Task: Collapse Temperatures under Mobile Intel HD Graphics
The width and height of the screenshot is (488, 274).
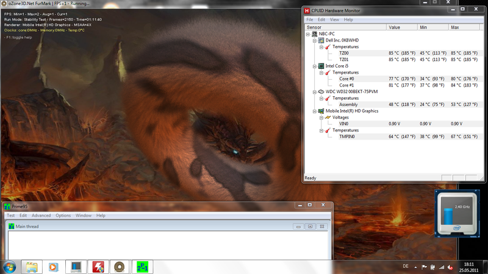Action: tap(321, 130)
